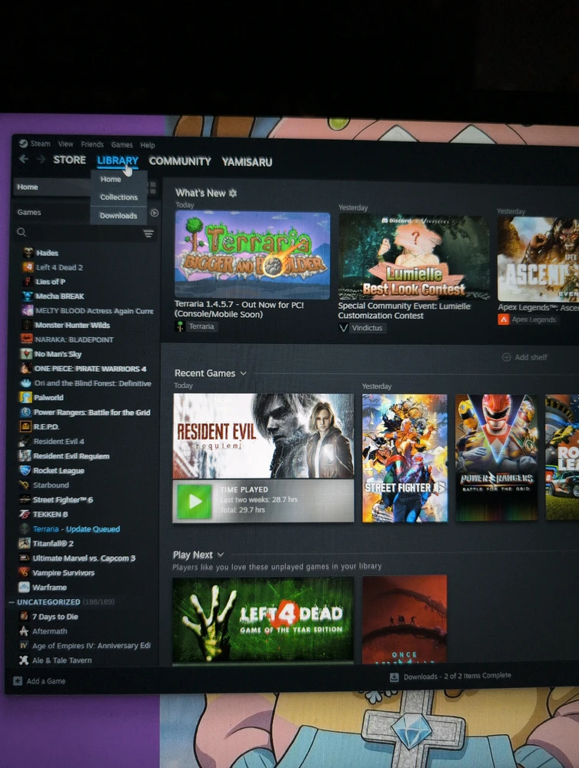This screenshot has height=768, width=579.
Task: Click the TEKKEN 8 list icon
Action: pos(25,514)
